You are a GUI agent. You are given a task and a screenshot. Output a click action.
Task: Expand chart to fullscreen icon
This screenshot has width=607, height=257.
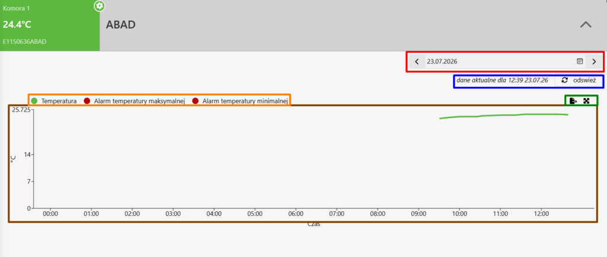pos(586,101)
